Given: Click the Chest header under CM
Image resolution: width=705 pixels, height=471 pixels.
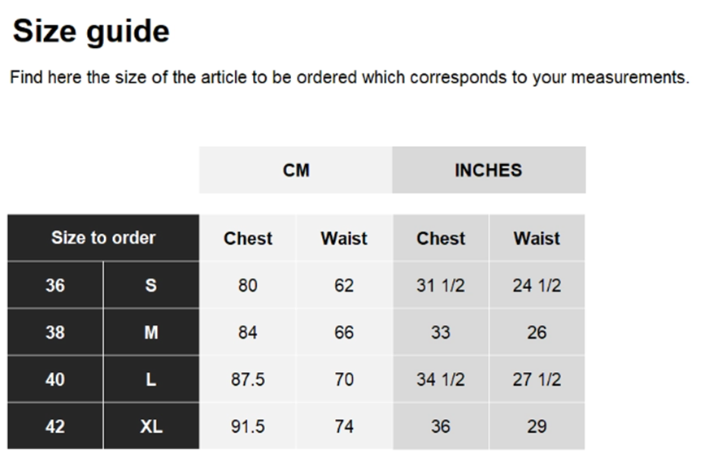Looking at the screenshot, I should pyautogui.click(x=248, y=239).
